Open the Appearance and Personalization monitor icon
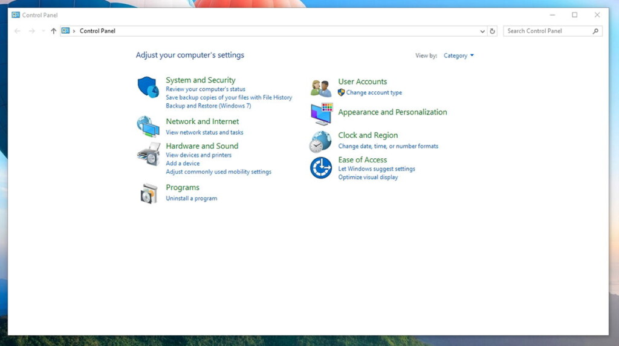 322,114
